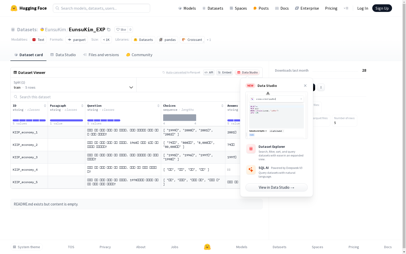Open the EunsuKim profile link
Viewport: 406px width, 254px height.
tap(55, 29)
